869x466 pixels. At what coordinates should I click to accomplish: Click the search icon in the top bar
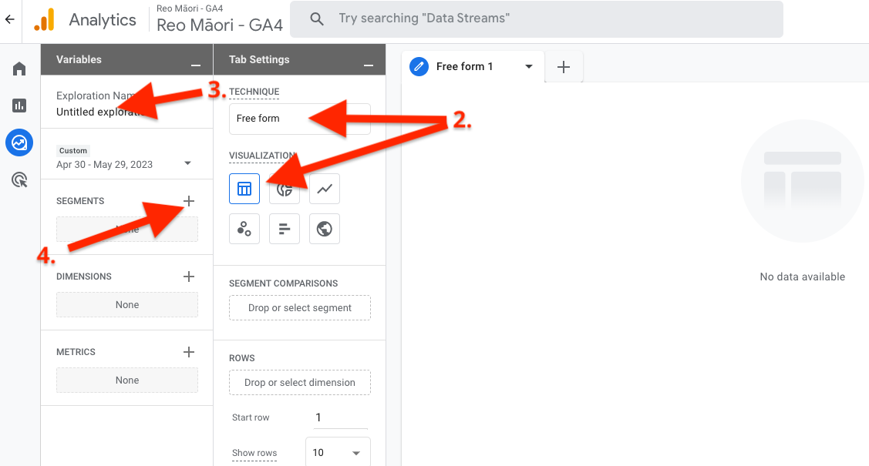point(316,18)
